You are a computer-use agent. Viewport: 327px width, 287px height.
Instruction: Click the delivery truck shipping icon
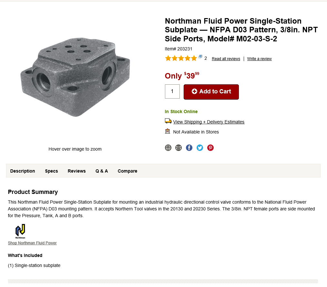pos(168,121)
